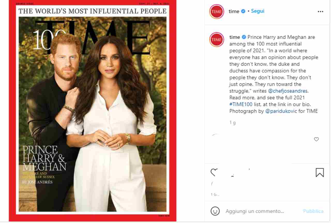Open the @paridukovic mention link
The image size is (331, 223).
click(281, 111)
